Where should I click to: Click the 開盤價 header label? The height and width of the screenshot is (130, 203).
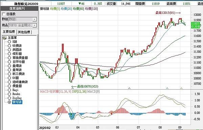(140, 4)
